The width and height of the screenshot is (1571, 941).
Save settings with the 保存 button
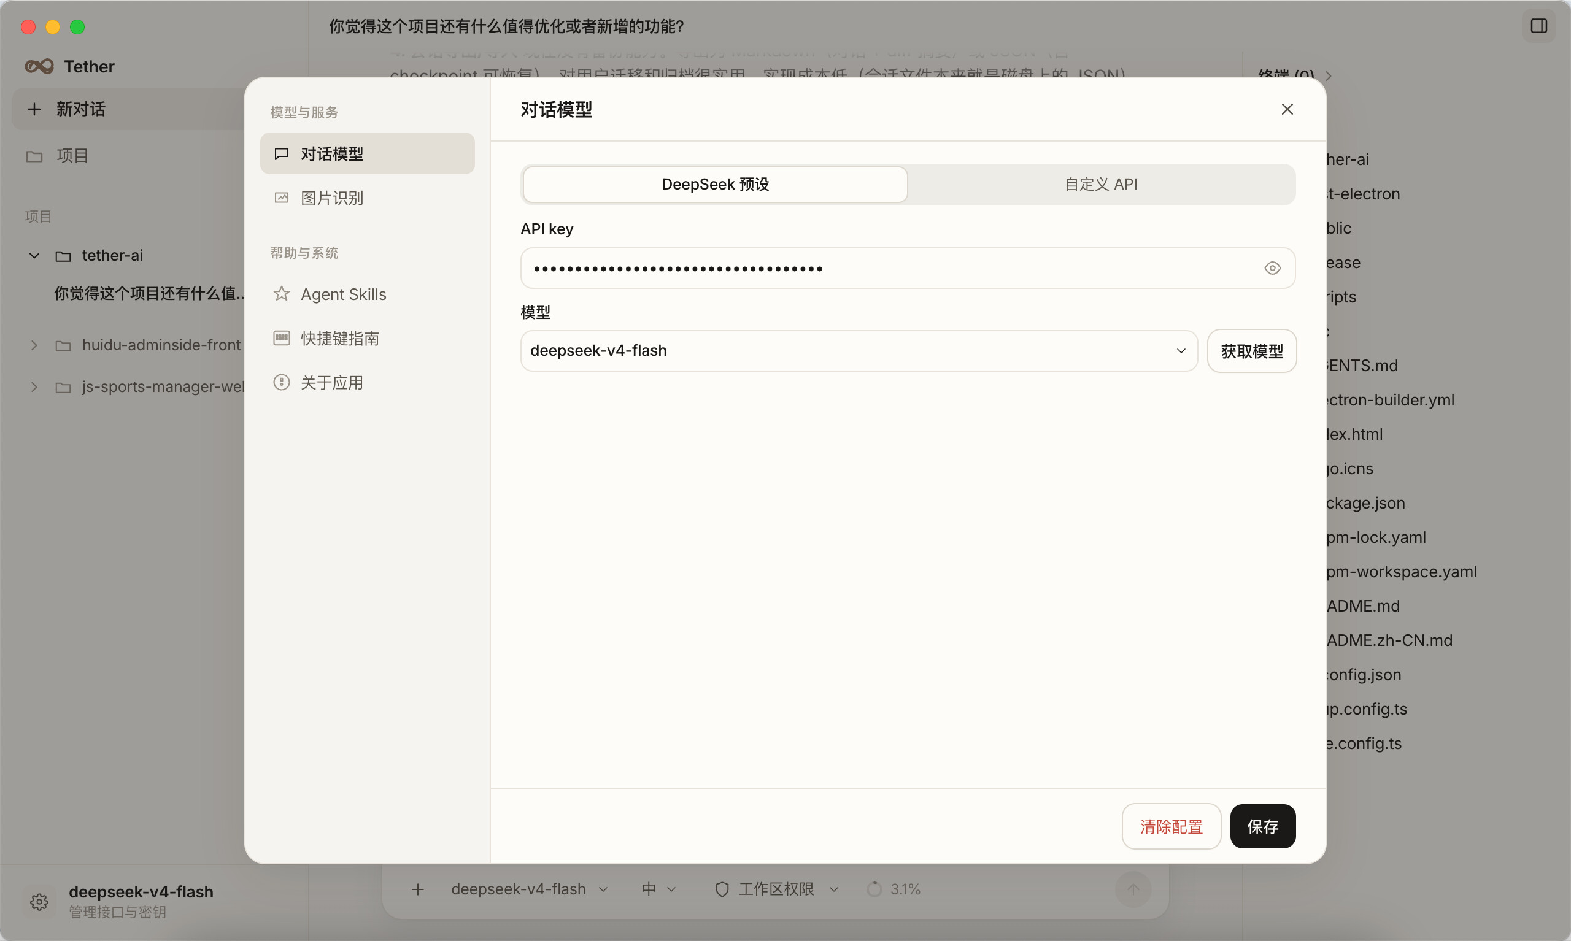tap(1262, 826)
